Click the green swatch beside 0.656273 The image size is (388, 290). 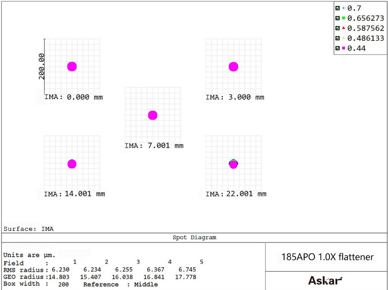coord(343,18)
